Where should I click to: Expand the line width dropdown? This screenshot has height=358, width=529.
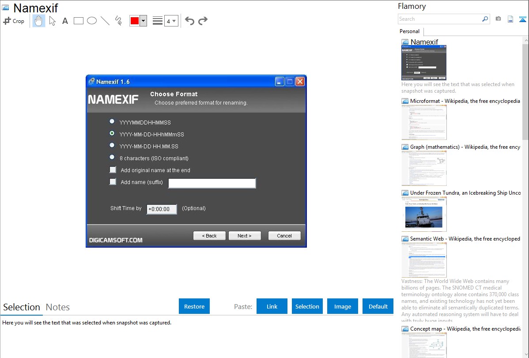(171, 21)
